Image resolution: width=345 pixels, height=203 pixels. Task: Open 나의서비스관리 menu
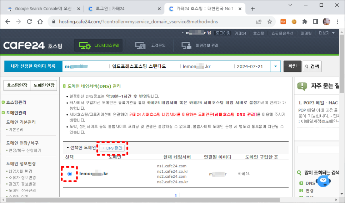99,46
